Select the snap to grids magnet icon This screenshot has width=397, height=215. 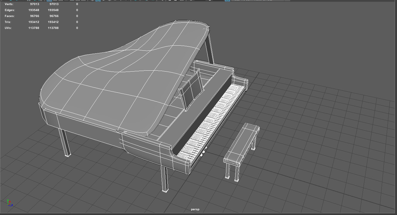(92, 1)
